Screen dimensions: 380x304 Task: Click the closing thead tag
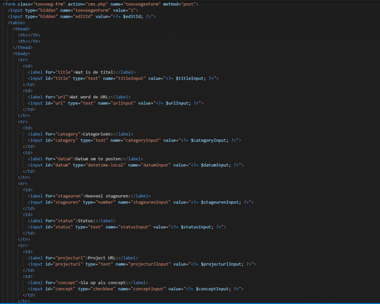[x=23, y=47]
